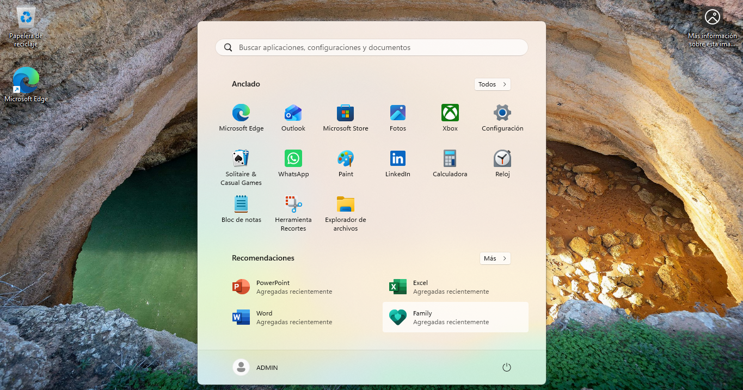743x390 pixels.
Task: Click 'Agregadas recientemente' under Family
Action: click(x=451, y=322)
